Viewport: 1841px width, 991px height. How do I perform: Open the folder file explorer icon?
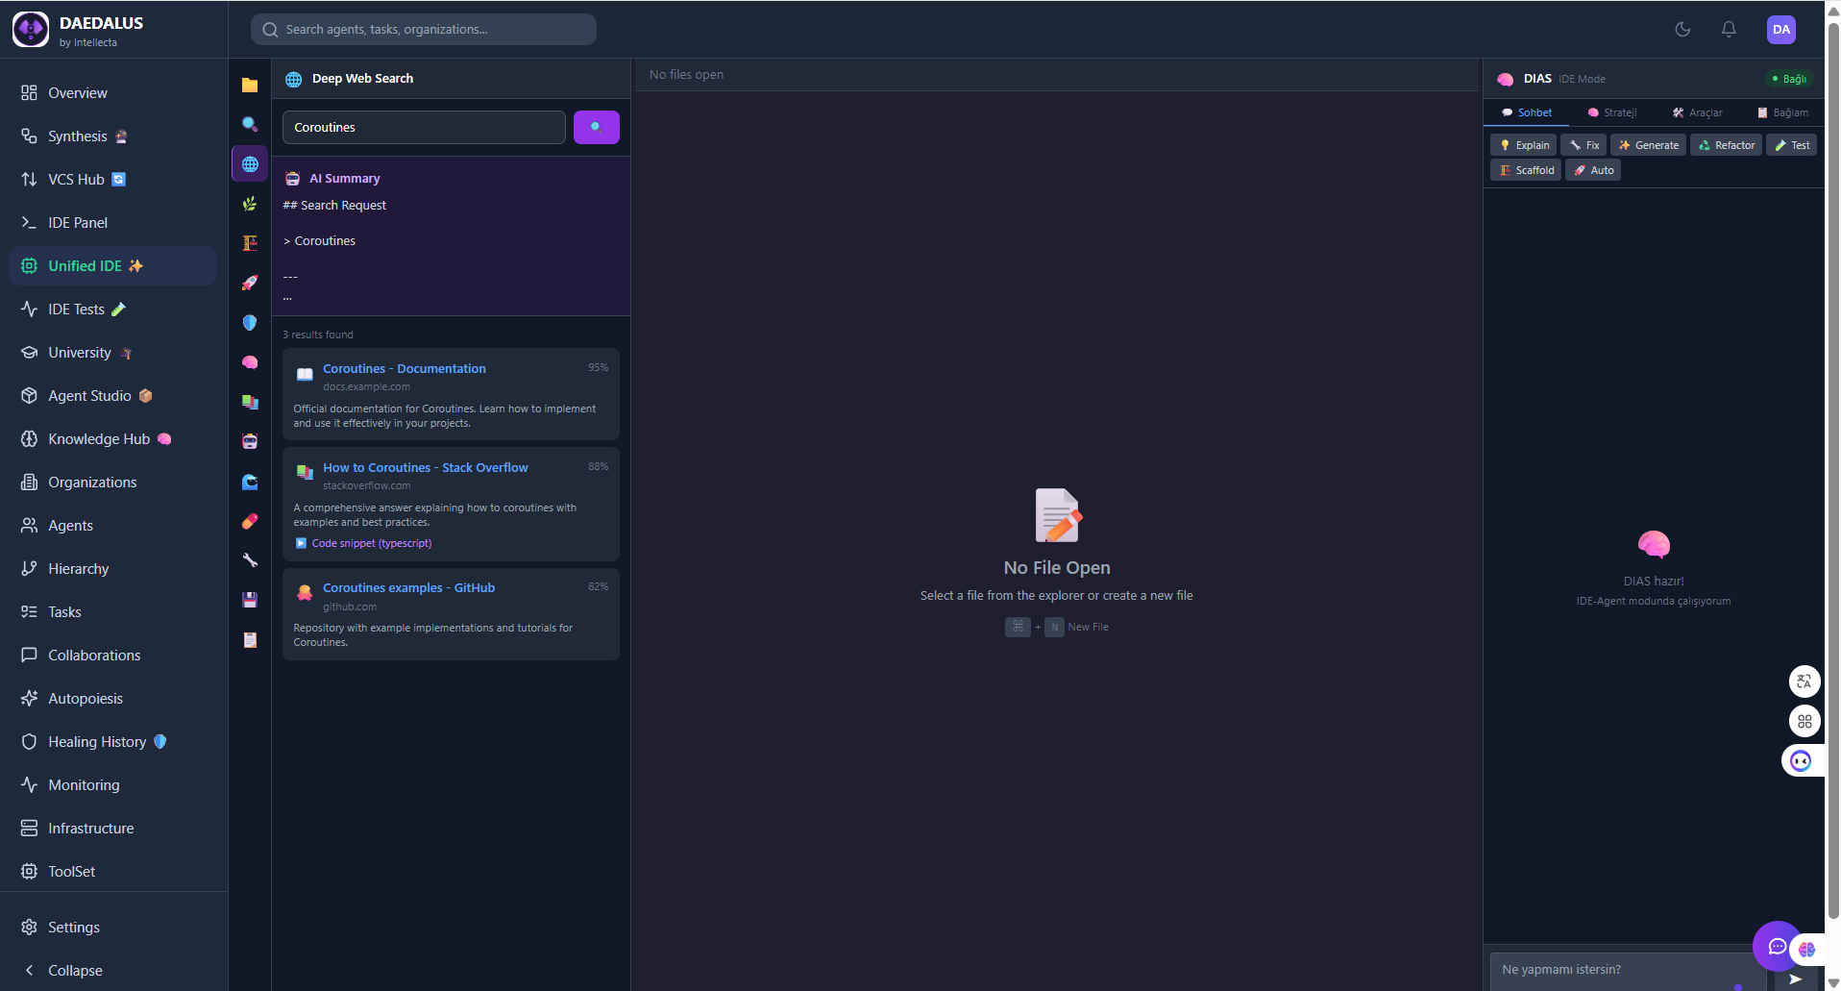click(250, 85)
